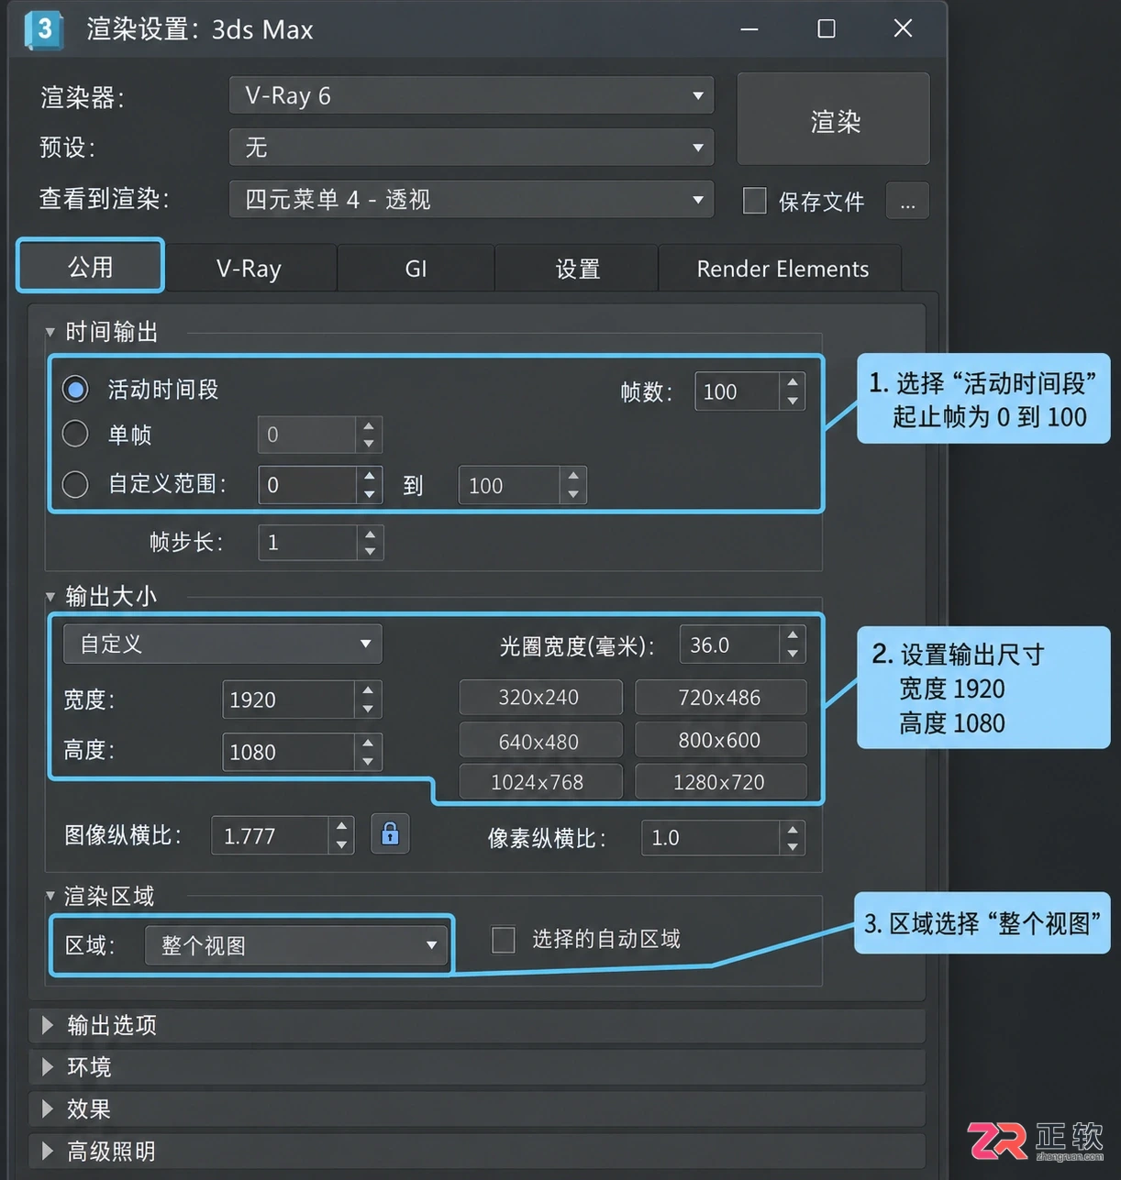This screenshot has height=1180, width=1121.
Task: Minimize the 渲染设置 window
Action: point(749,28)
